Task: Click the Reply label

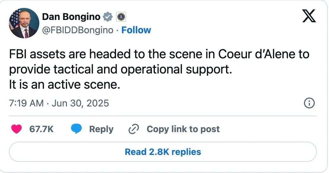Action: [101, 129]
